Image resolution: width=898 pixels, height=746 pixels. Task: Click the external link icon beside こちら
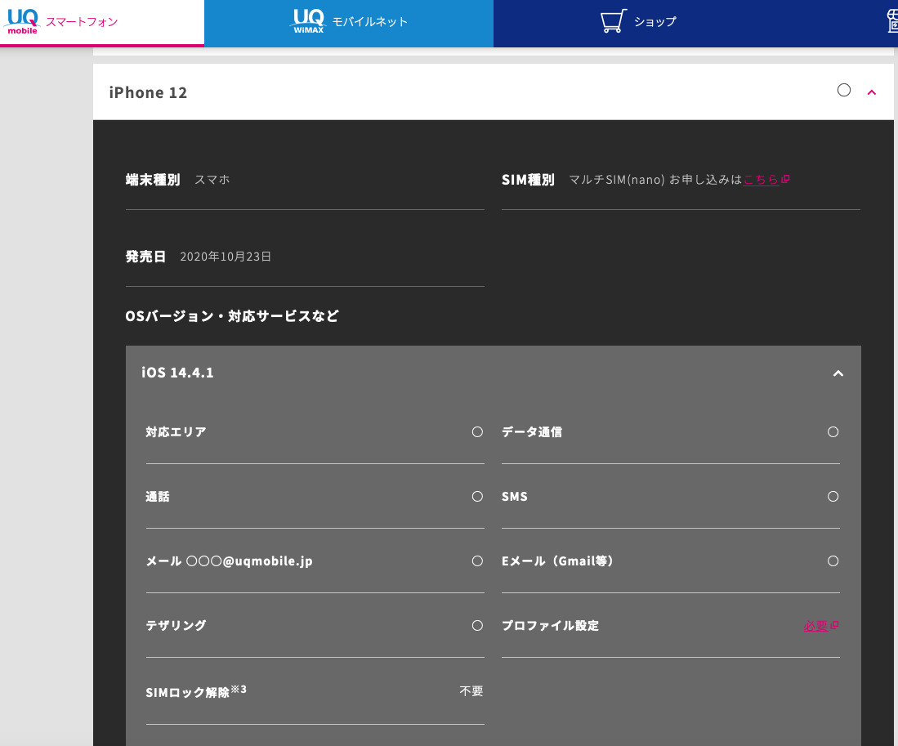pyautogui.click(x=785, y=179)
